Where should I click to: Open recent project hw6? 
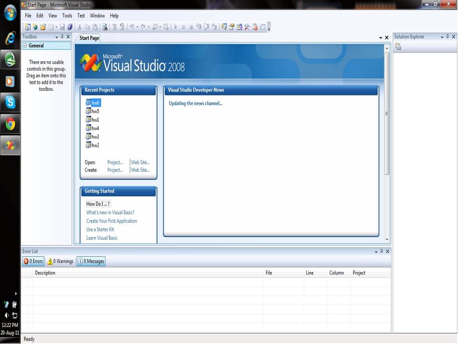(93, 103)
